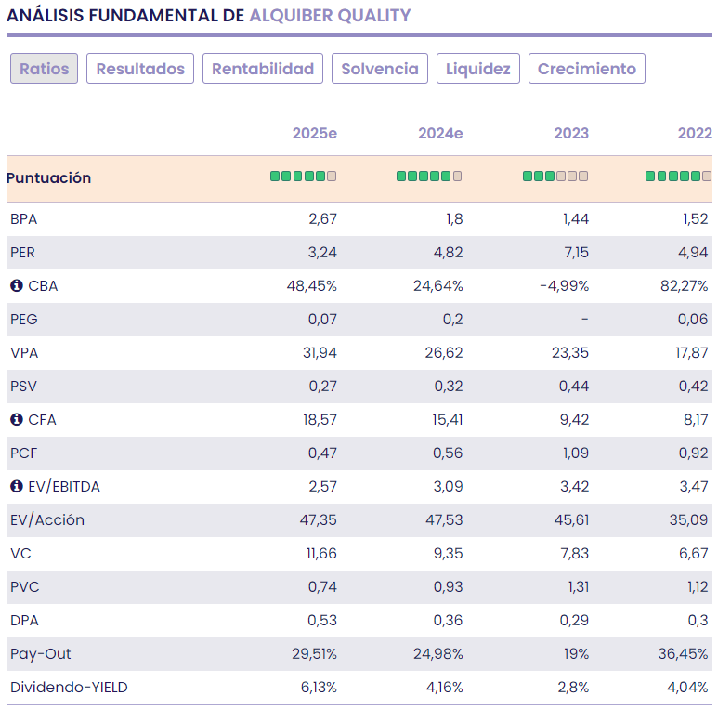Click the ALQUIBER QUALITY title link
The width and height of the screenshot is (718, 722).
[330, 16]
